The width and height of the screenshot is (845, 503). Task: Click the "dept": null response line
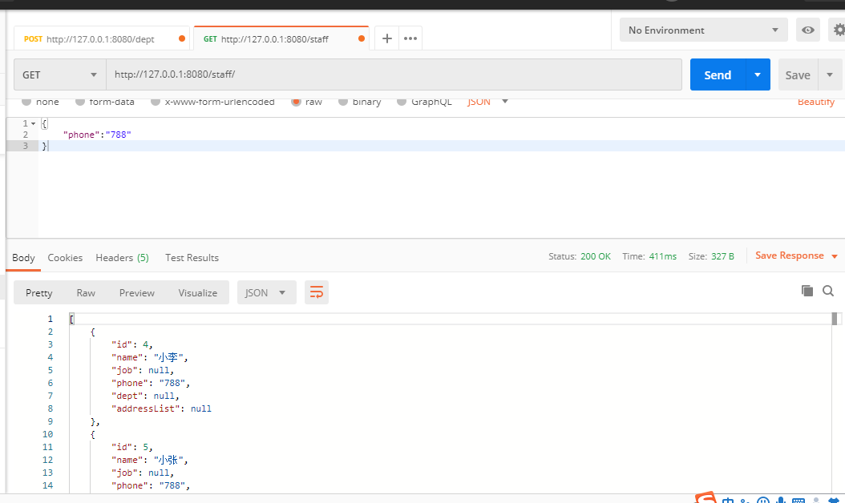click(x=145, y=396)
